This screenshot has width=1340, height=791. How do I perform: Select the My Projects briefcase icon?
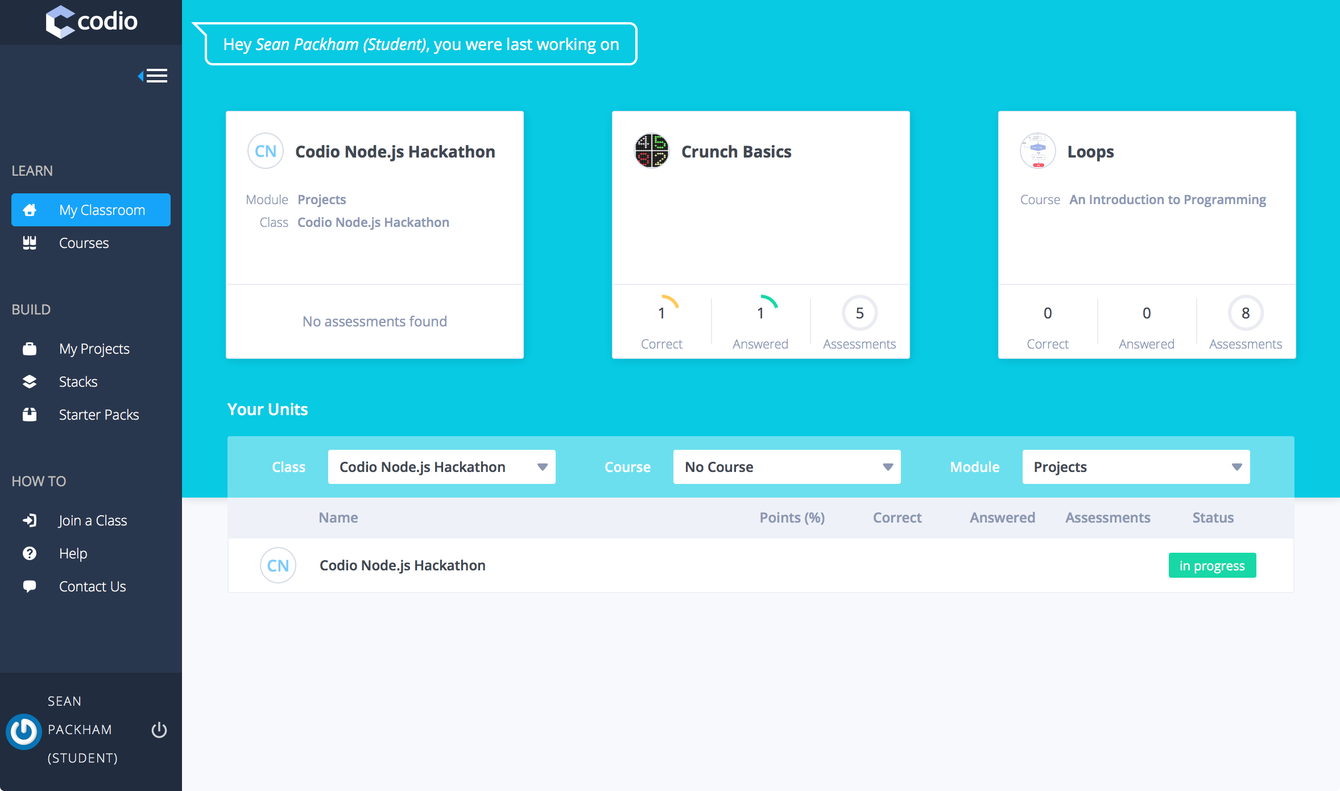28,347
